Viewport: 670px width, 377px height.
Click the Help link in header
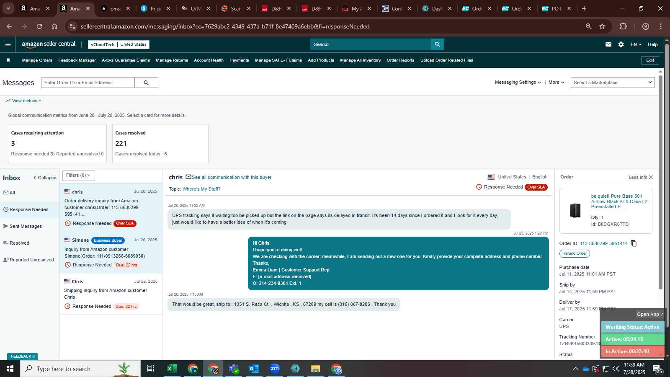pos(652,44)
